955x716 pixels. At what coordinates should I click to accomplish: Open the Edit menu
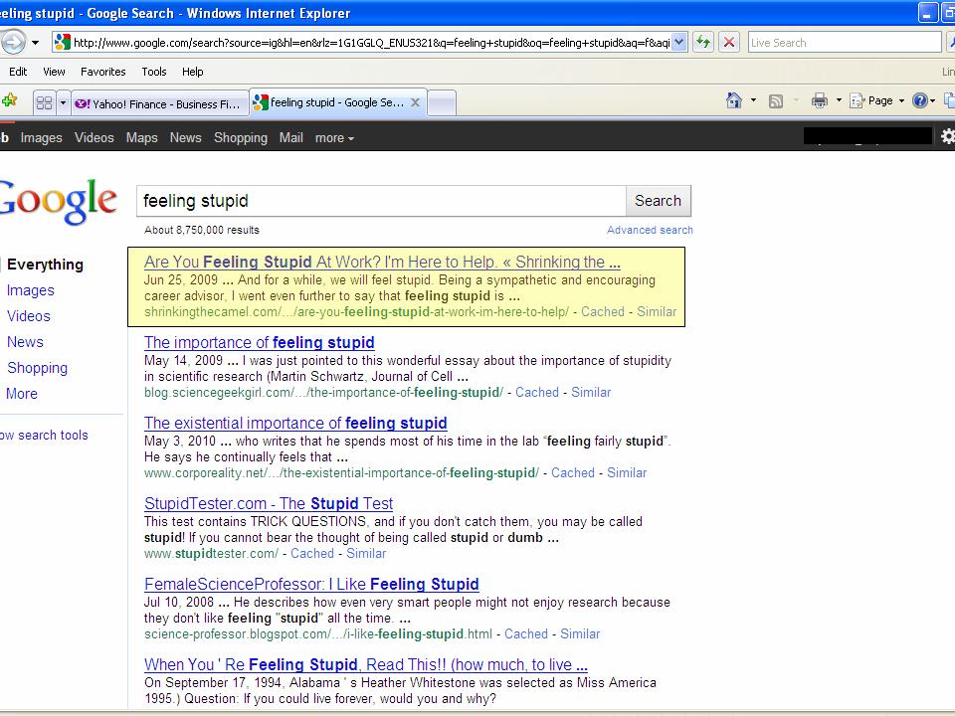tap(18, 72)
